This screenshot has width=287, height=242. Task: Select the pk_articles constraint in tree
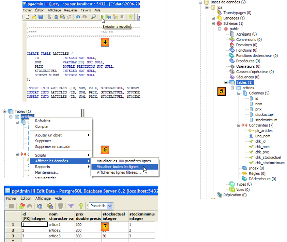tap(263, 131)
